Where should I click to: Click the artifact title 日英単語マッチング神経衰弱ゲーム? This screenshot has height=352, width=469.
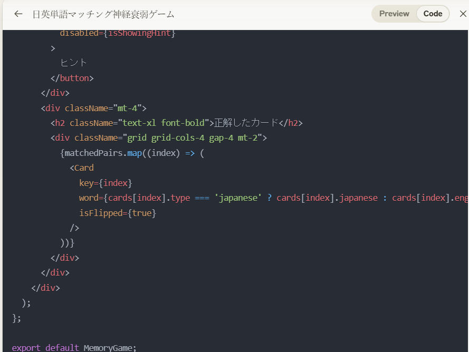coord(103,14)
